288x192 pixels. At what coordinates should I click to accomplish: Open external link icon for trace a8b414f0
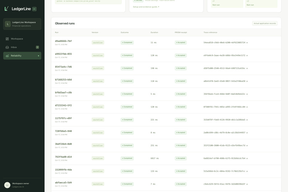point(247,81)
